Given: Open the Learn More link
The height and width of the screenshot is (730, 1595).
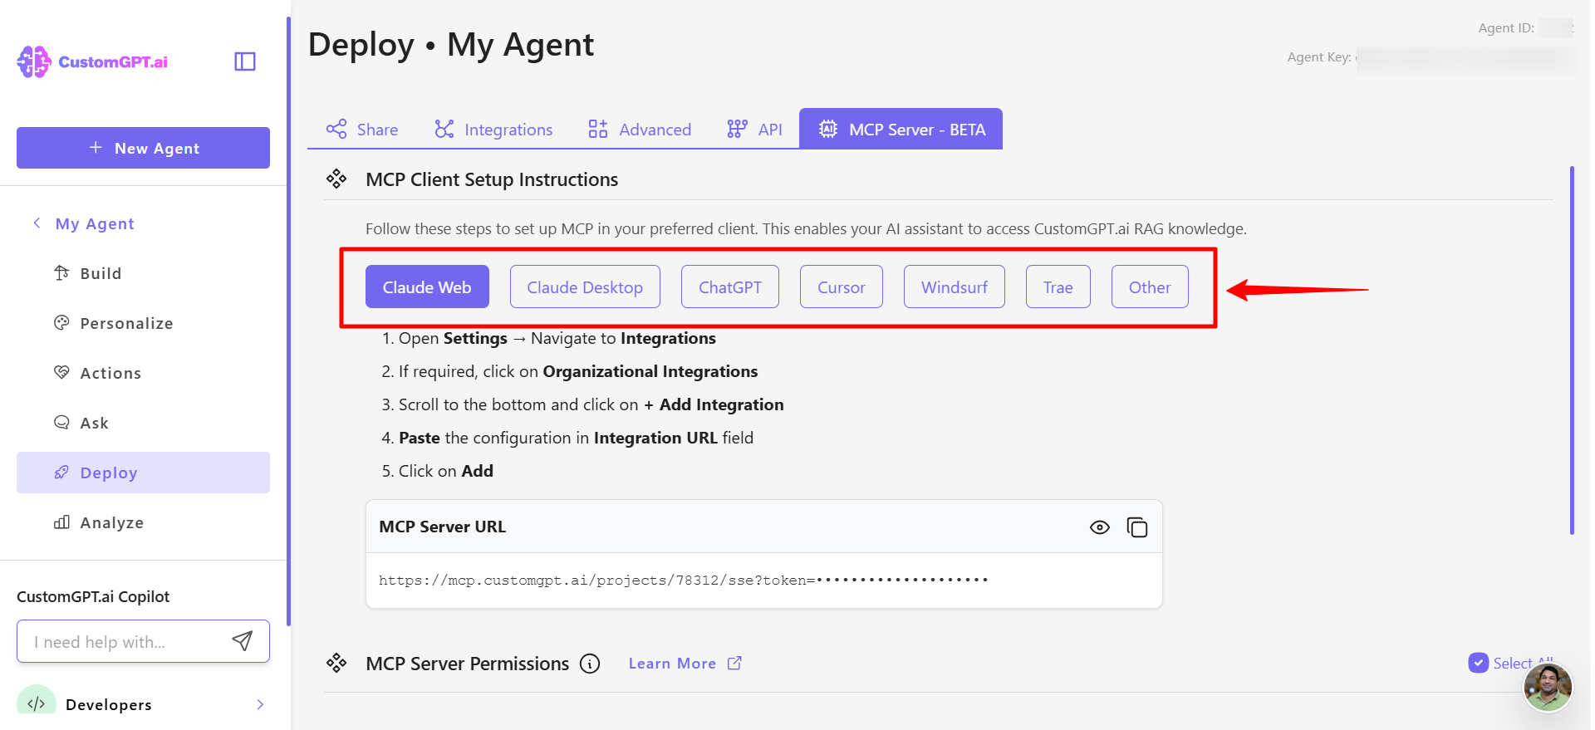Looking at the screenshot, I should [x=685, y=664].
